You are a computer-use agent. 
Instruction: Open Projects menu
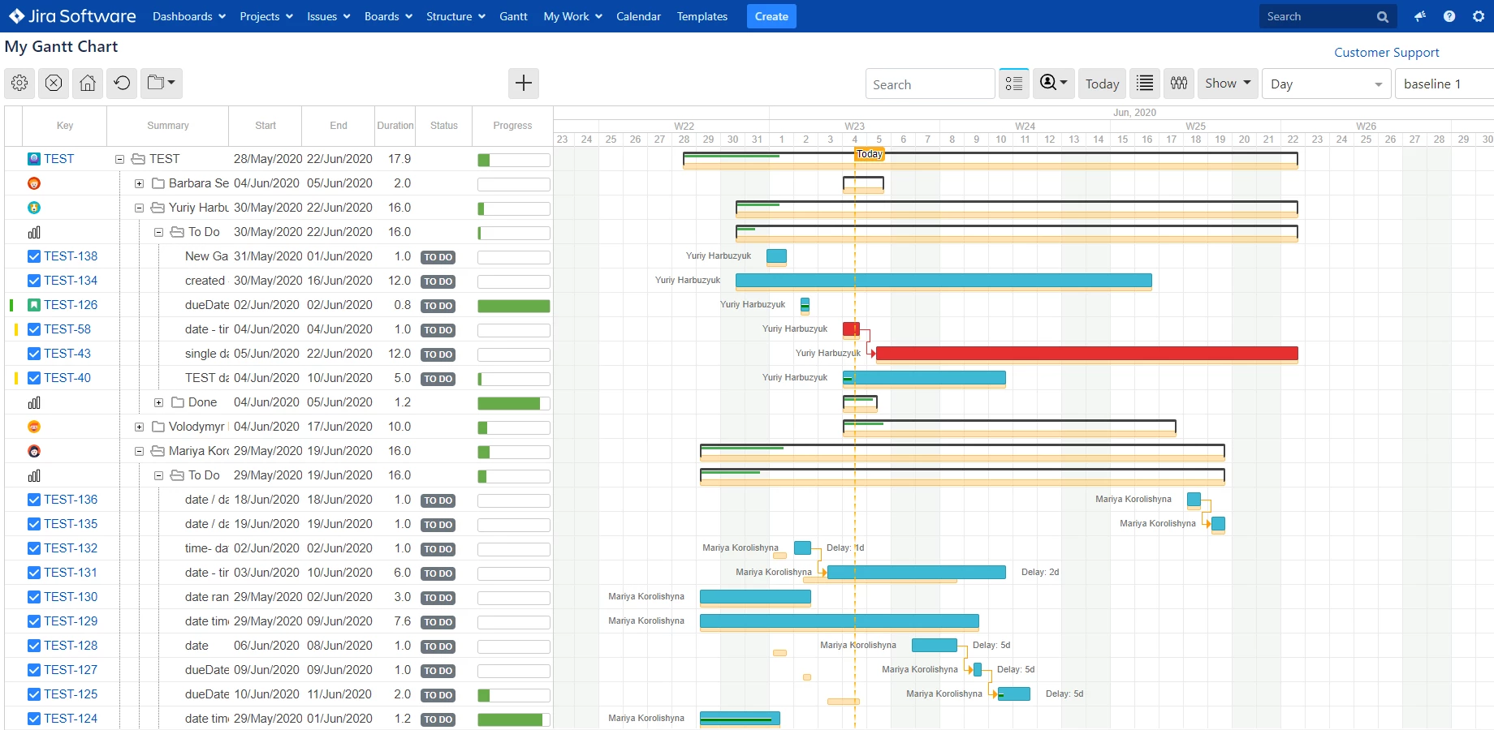click(266, 16)
